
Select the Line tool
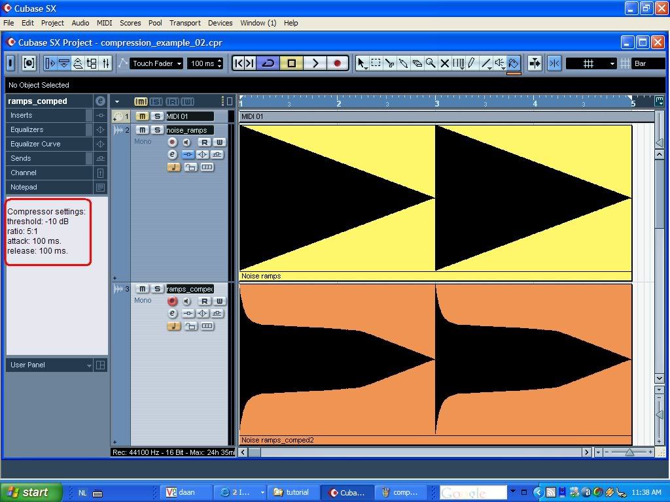(486, 63)
